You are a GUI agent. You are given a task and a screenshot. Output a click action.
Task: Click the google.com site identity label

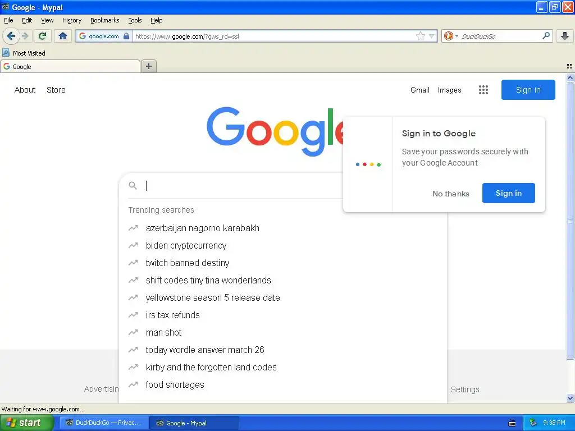tap(103, 36)
